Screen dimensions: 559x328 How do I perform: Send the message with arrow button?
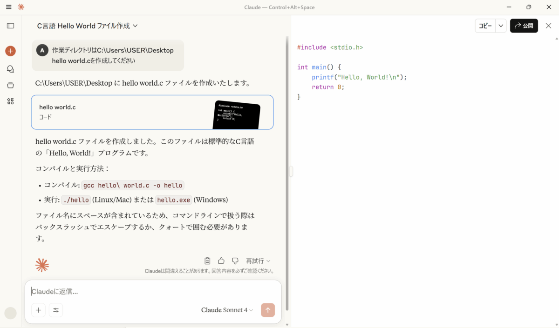268,310
